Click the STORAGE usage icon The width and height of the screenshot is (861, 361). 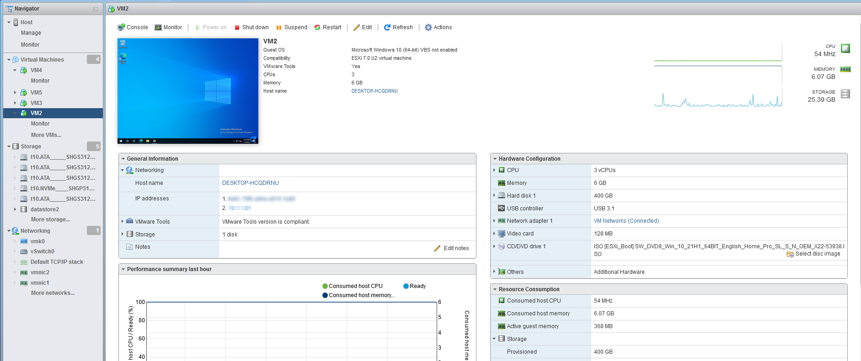coord(845,94)
